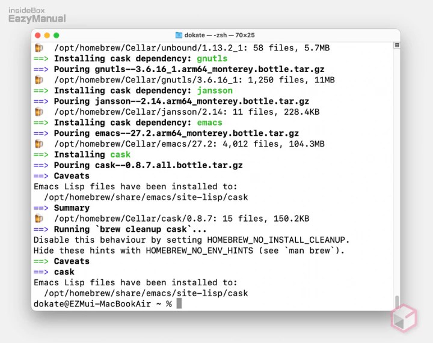Click the beer mug icon on unbound line
Screen dimensions: 433x343
(39, 48)
